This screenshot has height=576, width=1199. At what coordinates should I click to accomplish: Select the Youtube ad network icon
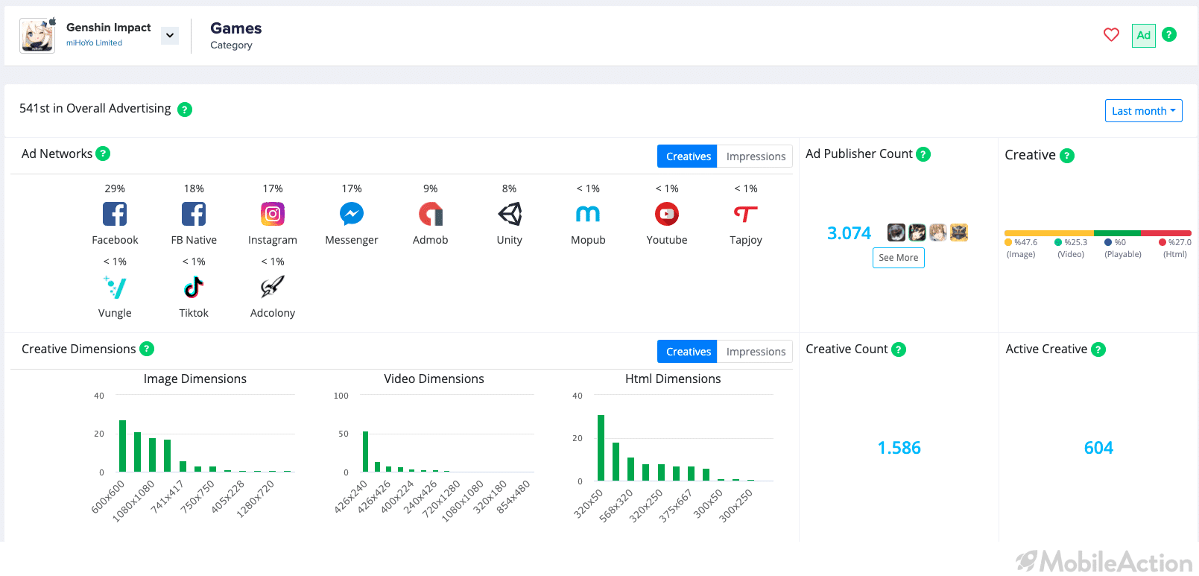[667, 214]
